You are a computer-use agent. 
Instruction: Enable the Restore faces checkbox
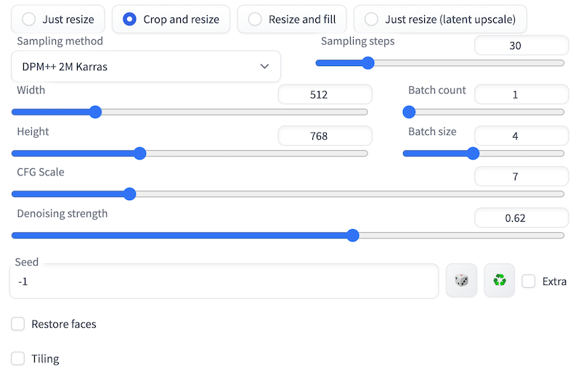point(18,324)
